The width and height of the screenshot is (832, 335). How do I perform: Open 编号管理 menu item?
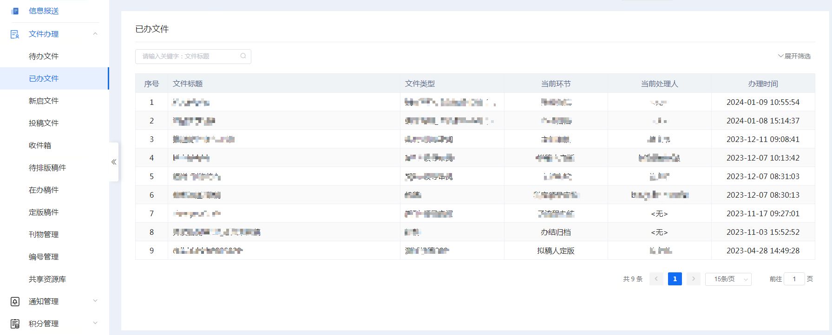tap(54, 257)
